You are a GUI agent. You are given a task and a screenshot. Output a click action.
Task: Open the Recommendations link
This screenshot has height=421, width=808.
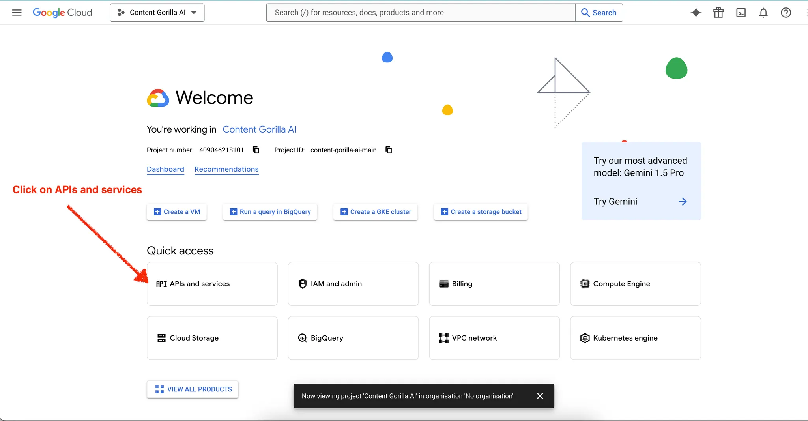coord(226,169)
